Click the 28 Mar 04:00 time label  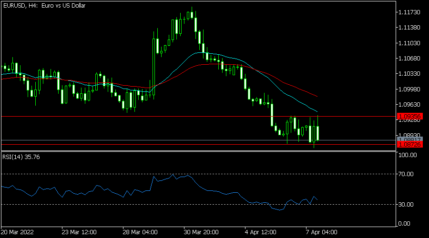pos(140,232)
